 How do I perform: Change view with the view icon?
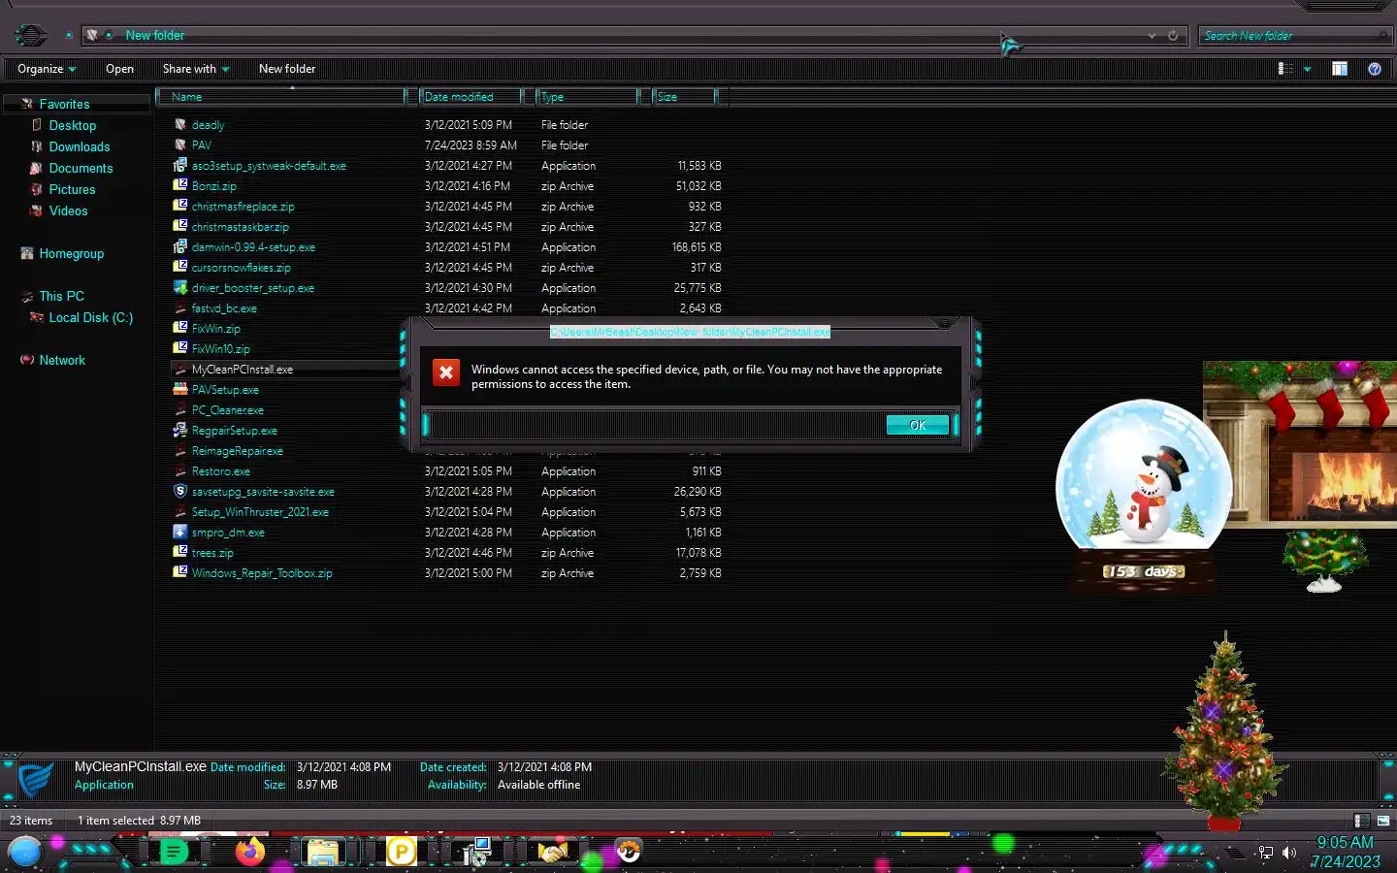tap(1285, 69)
